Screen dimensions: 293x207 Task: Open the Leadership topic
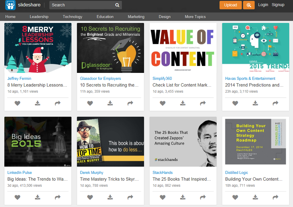pyautogui.click(x=39, y=17)
